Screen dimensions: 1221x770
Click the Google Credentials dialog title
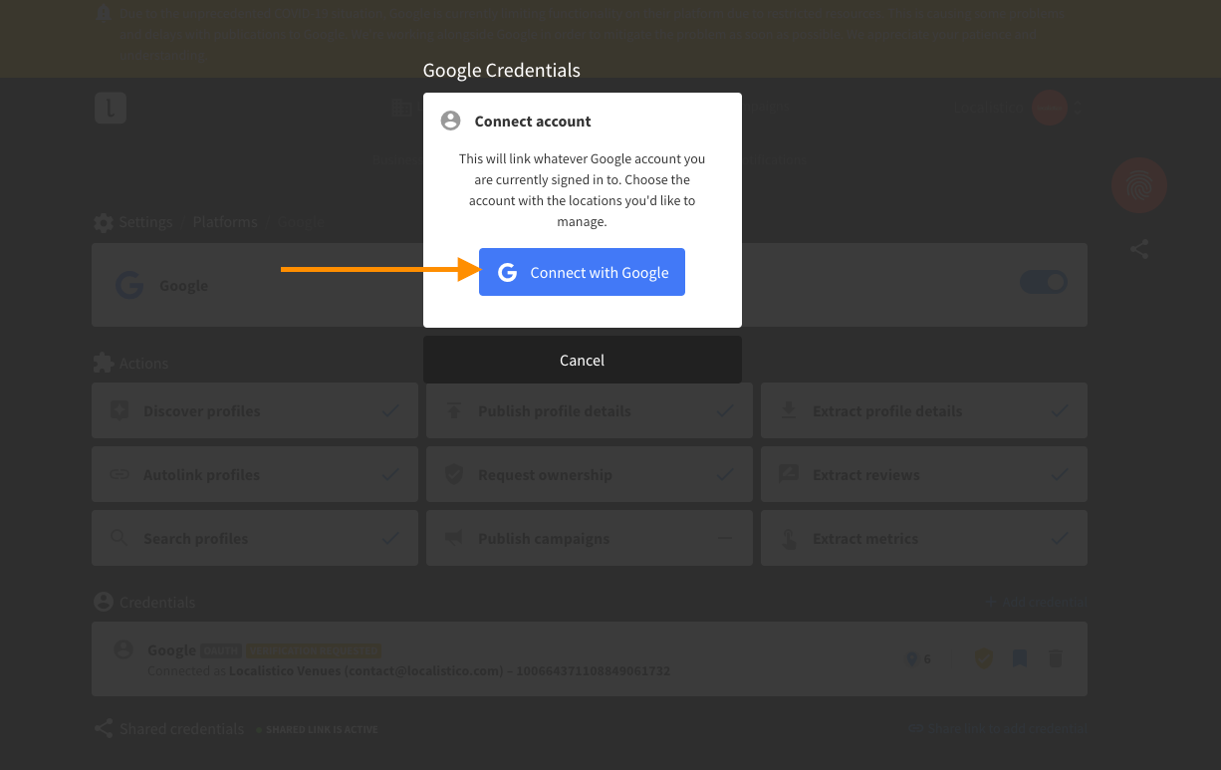(502, 71)
